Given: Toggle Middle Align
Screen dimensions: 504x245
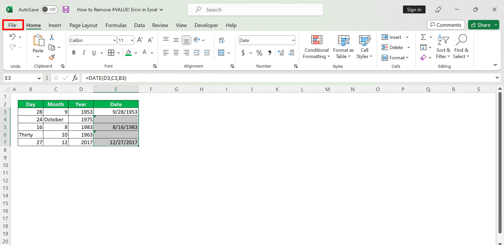Looking at the screenshot, I should [x=176, y=40].
